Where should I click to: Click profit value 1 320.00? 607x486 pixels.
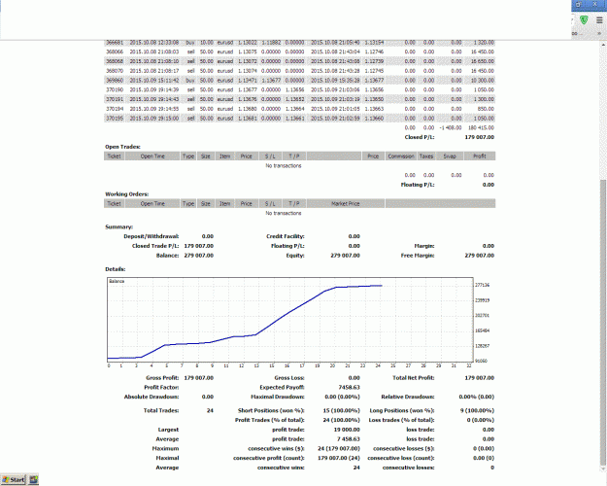click(484, 42)
